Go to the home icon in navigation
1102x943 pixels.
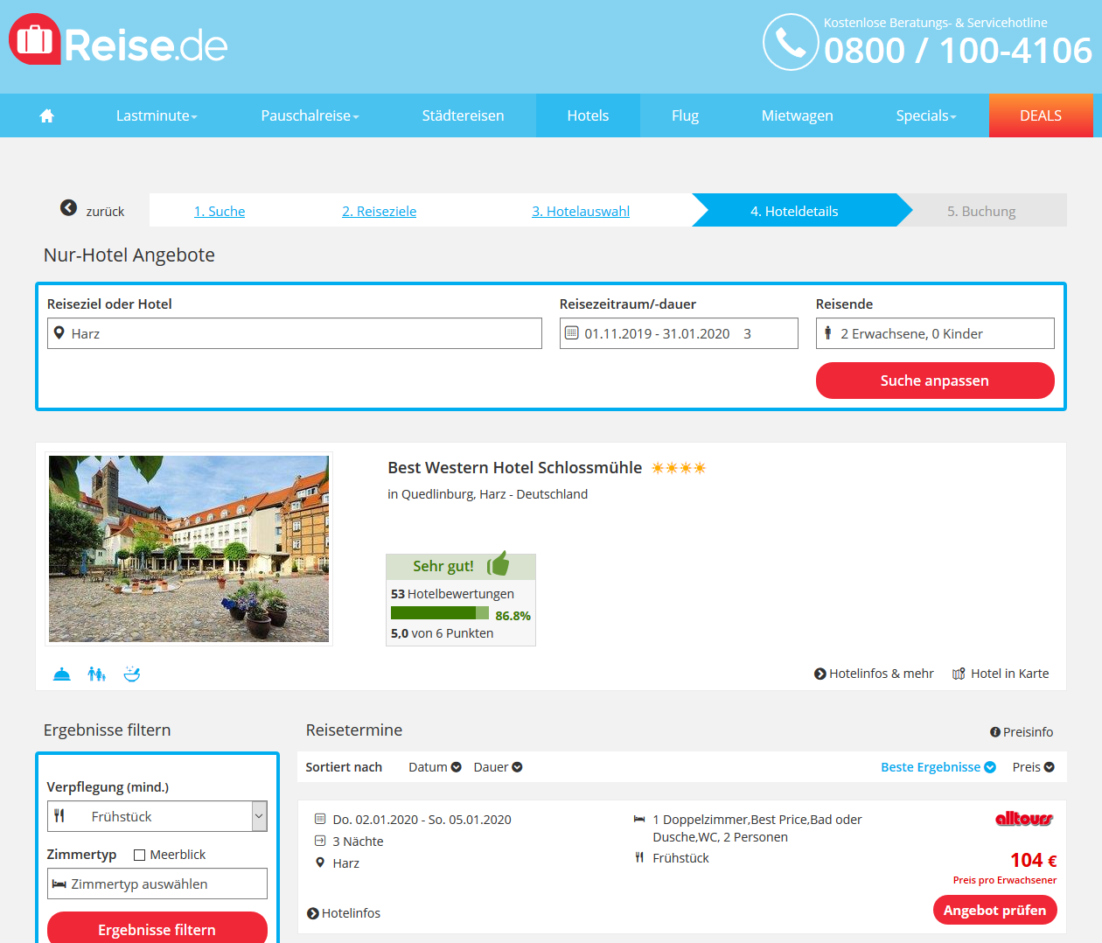tap(47, 115)
